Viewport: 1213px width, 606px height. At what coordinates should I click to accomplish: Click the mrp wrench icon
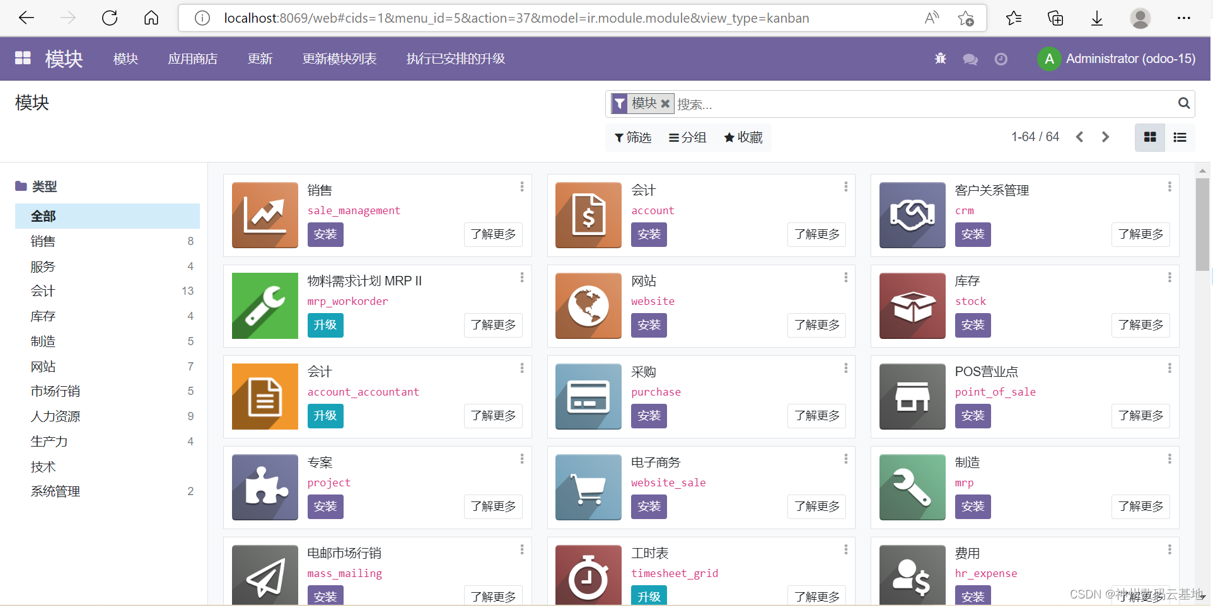click(x=912, y=487)
